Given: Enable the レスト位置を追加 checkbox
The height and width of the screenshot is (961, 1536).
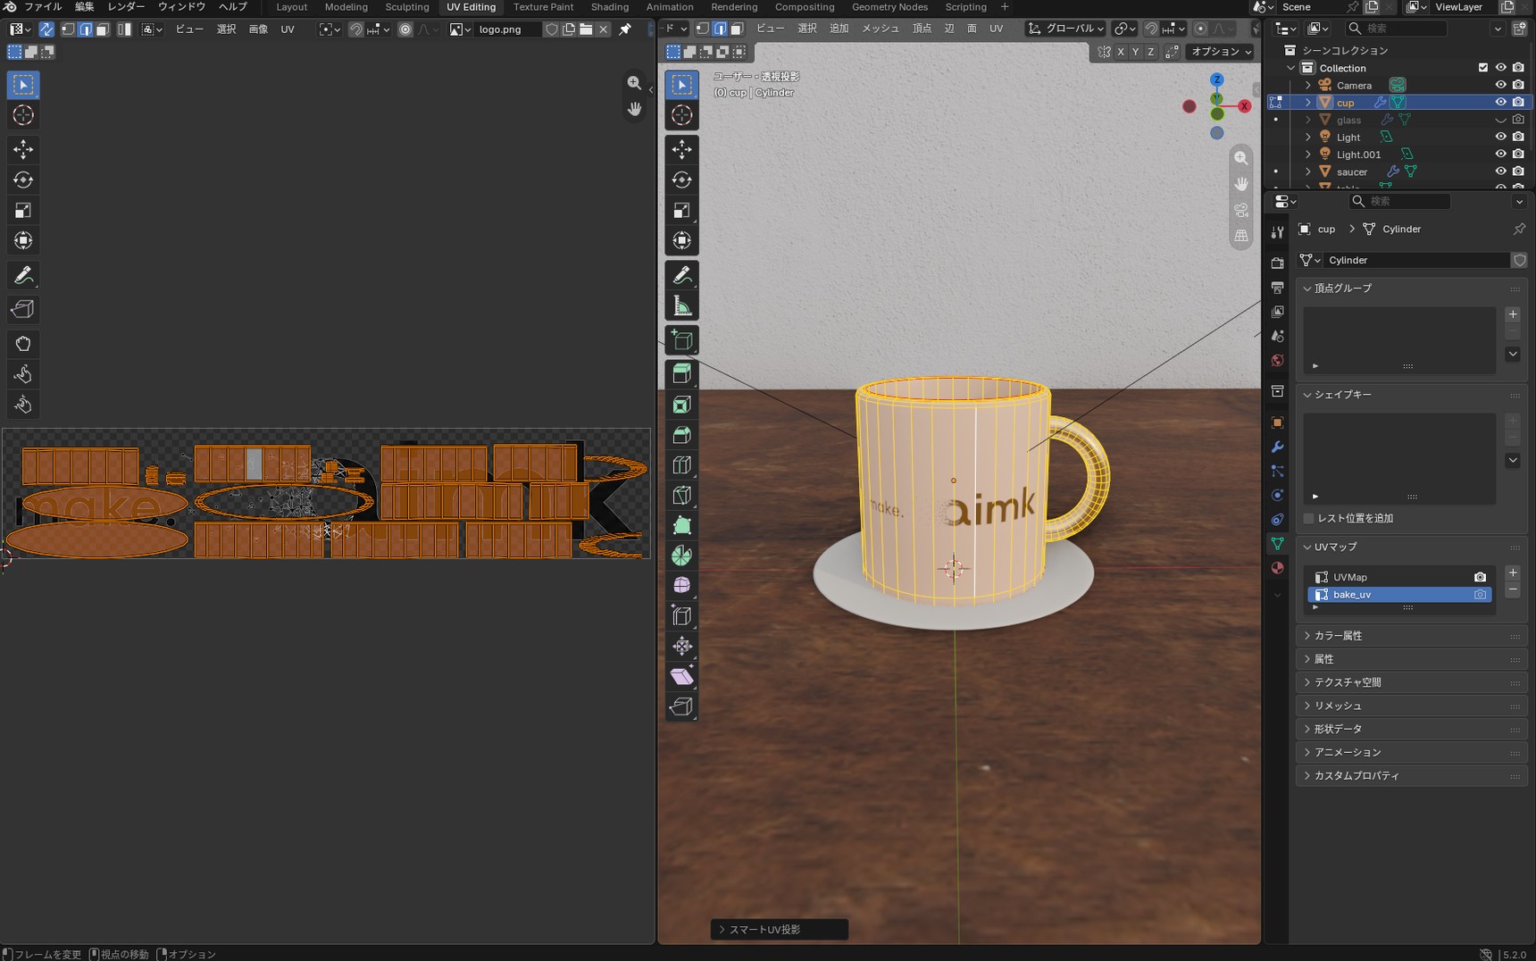Looking at the screenshot, I should coord(1309,518).
